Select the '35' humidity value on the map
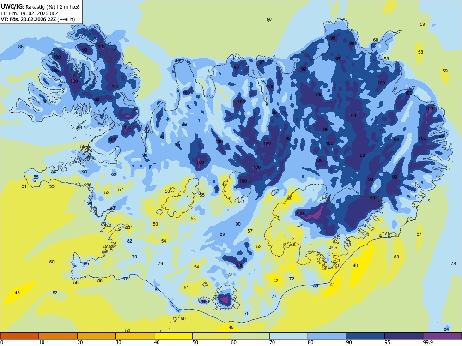The height and width of the screenshot is (346, 462). click(202, 195)
